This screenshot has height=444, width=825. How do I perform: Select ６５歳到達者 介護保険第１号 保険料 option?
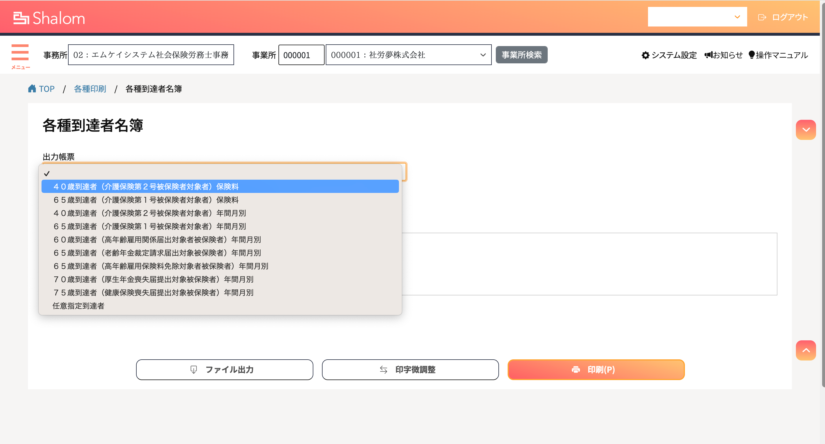(x=220, y=200)
